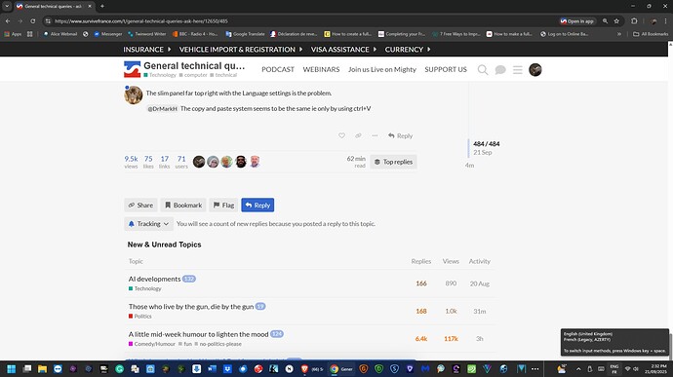Image resolution: width=673 pixels, height=377 pixels.
Task: Like the post with the heart icon
Action: (341, 135)
